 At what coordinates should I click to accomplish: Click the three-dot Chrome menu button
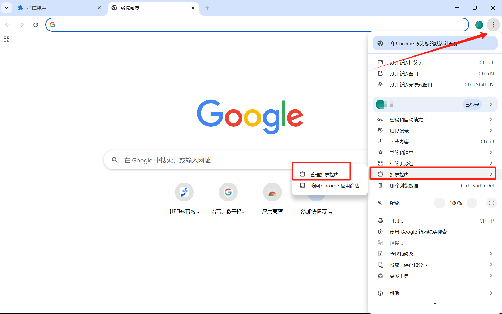click(493, 25)
